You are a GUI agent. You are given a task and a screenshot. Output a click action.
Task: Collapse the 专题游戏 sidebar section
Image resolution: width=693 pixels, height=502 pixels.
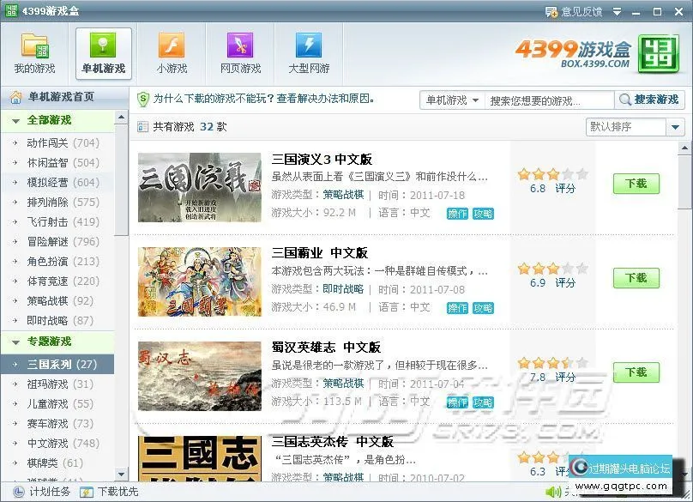point(16,342)
